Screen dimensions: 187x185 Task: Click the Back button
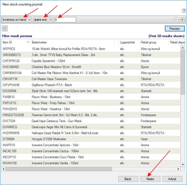(128, 179)
